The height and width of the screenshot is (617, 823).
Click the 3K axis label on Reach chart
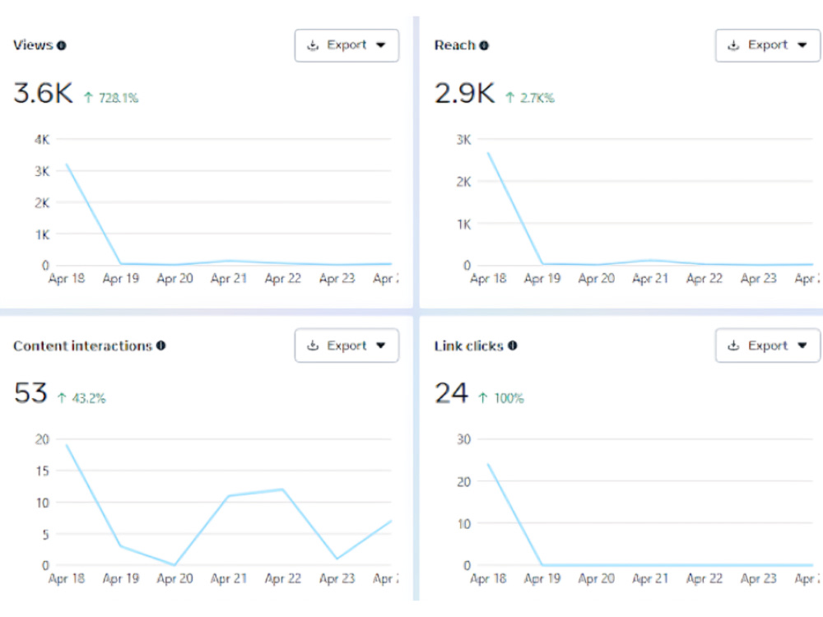[x=463, y=140]
